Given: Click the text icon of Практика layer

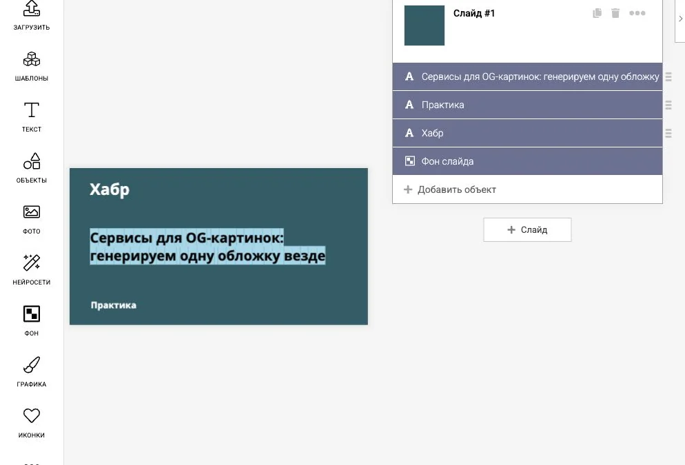Looking at the screenshot, I should (409, 105).
